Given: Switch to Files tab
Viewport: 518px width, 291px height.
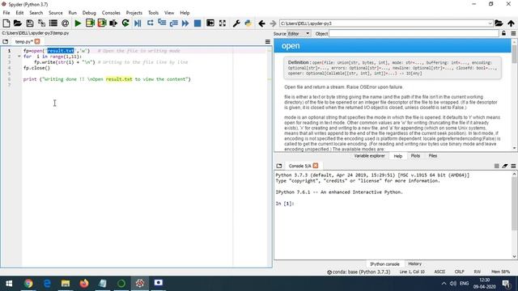Looking at the screenshot, I should (x=432, y=156).
